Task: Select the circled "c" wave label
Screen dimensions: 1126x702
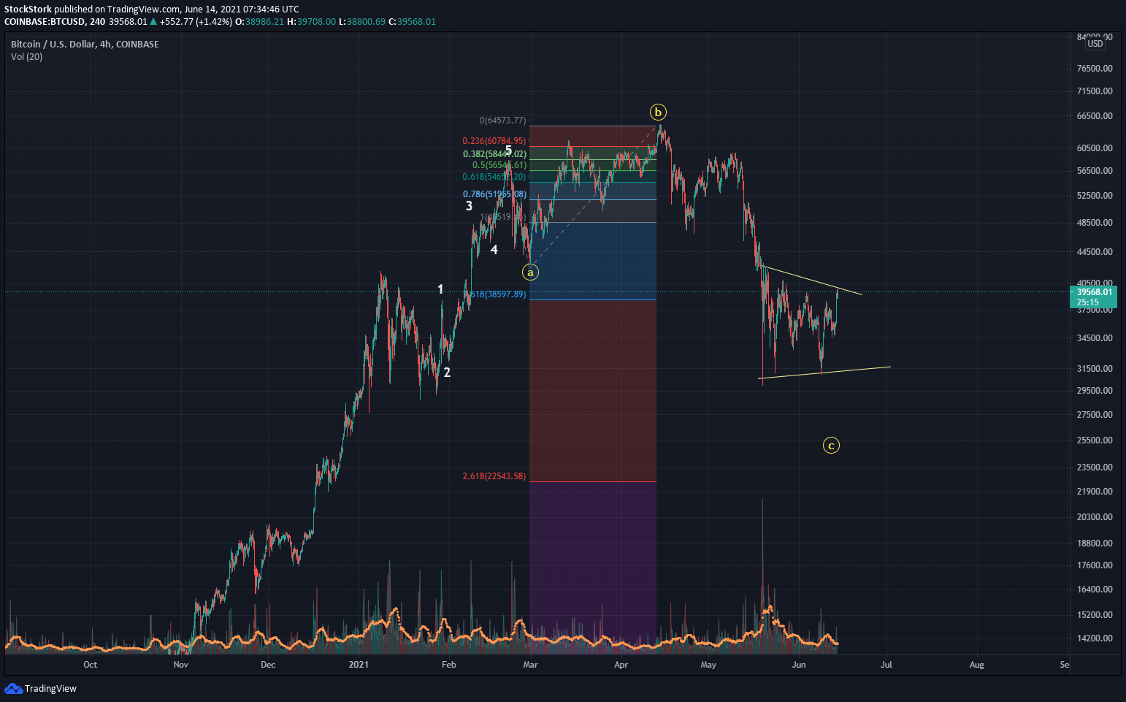Action: point(831,445)
